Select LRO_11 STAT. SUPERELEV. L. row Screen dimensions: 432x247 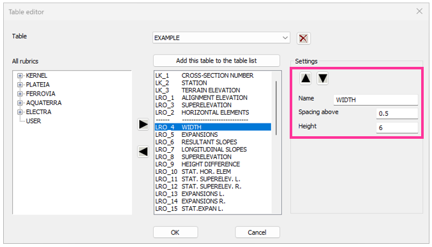pos(212,179)
